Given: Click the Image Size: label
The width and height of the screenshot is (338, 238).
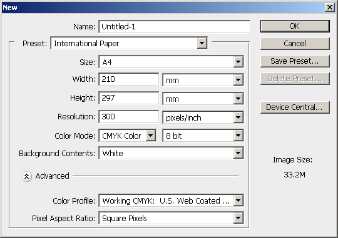Looking at the screenshot, I should coord(292,160).
